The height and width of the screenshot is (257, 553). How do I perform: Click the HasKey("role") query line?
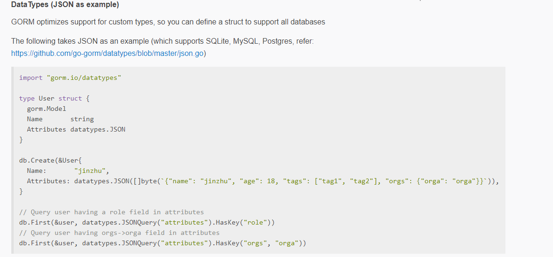point(146,222)
